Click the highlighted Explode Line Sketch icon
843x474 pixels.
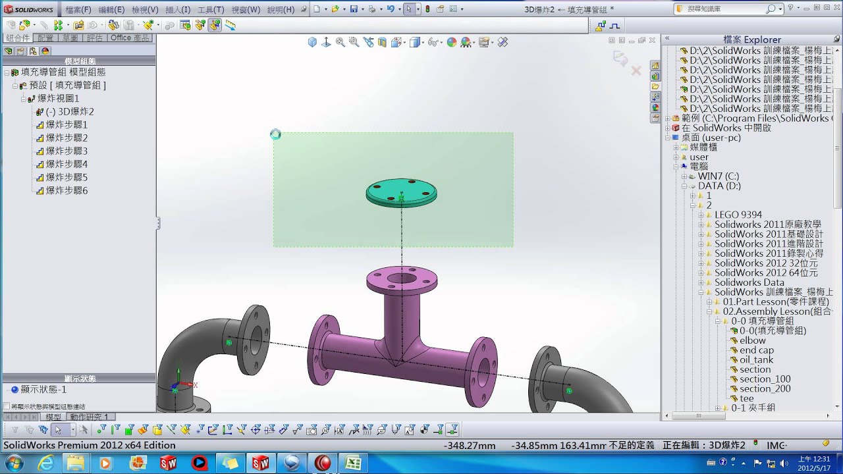[x=215, y=25]
